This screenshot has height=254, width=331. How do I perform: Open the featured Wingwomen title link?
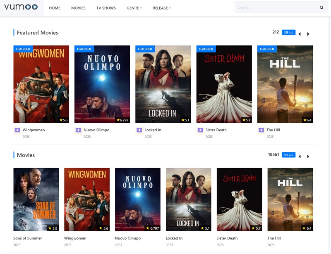tap(34, 130)
